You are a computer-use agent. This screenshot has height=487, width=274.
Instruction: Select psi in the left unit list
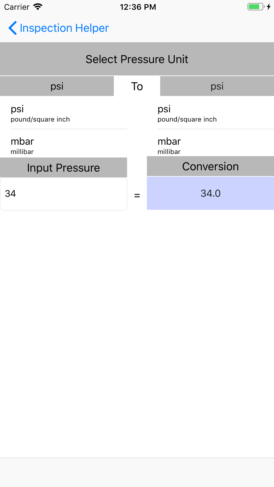pos(64,113)
